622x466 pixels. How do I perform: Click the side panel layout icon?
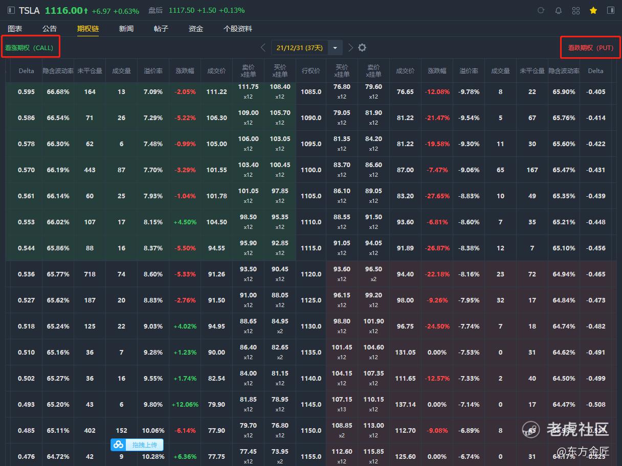coord(611,10)
